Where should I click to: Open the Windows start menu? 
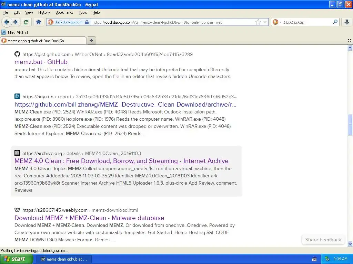tap(17, 259)
